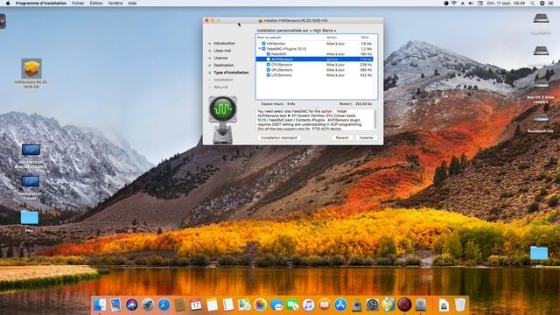
Task: Toggle the FakeSMC+Plugins 10.13 checkbox
Action: [263, 49]
